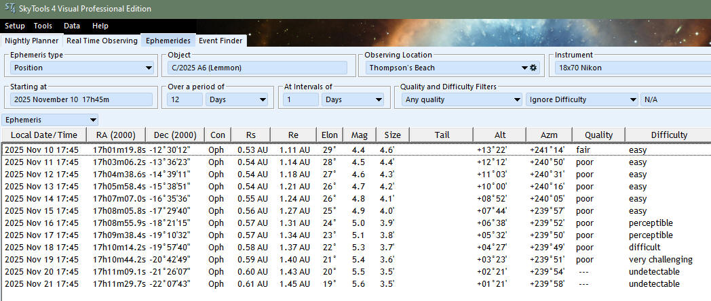Image resolution: width=711 pixels, height=301 pixels.
Task: Open the Data menu
Action: (72, 26)
